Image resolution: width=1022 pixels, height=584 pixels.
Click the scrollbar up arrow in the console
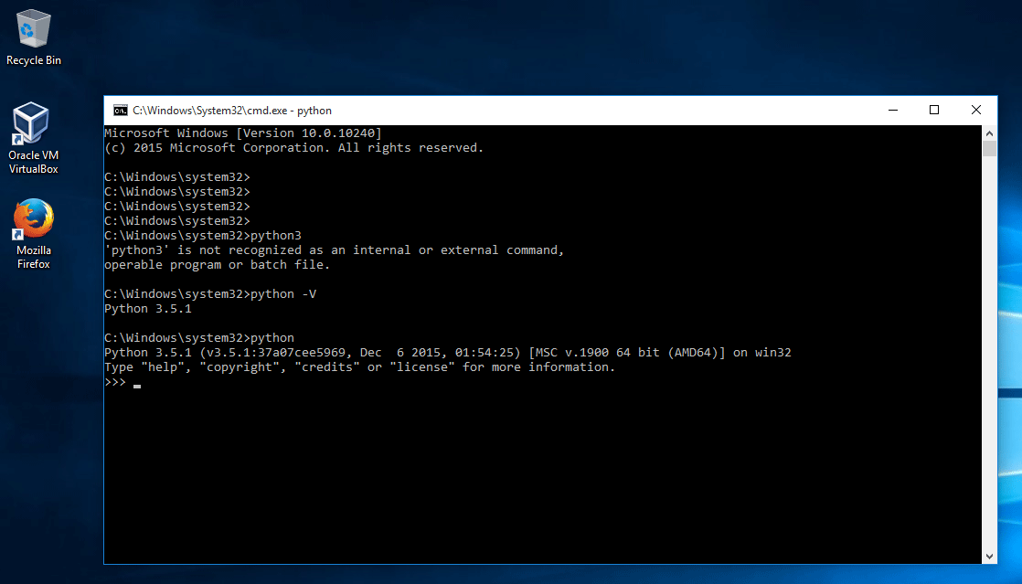(x=989, y=132)
